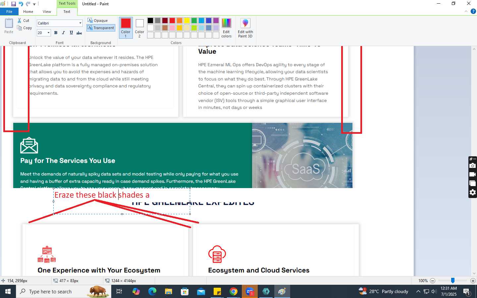477x298 pixels.
Task: Pick the orange color swatch
Action: pos(180,21)
